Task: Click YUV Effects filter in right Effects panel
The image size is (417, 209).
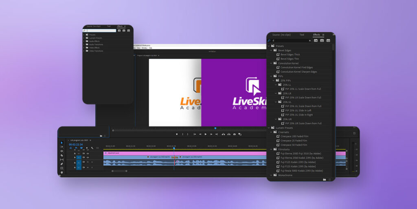Action: [x=329, y=40]
